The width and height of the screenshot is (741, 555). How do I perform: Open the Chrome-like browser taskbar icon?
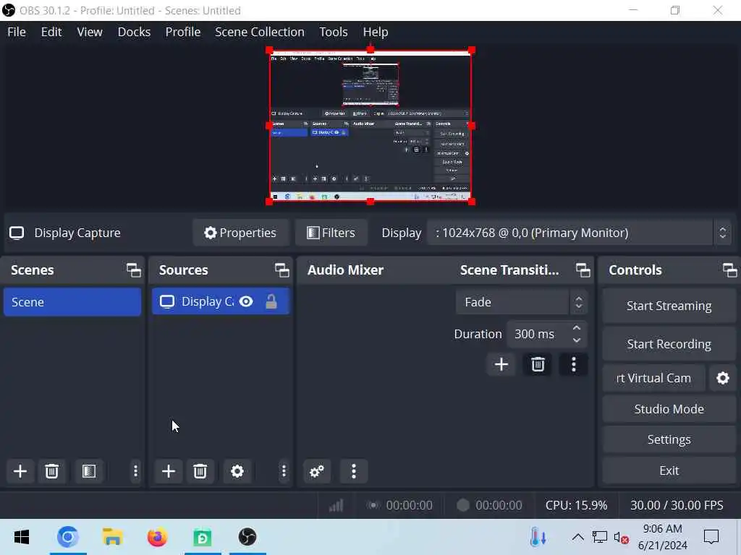click(67, 537)
